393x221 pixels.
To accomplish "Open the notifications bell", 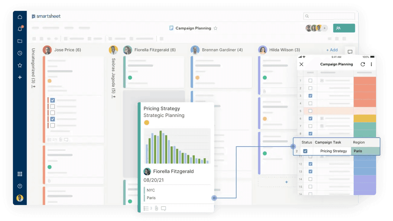I will [20, 29].
